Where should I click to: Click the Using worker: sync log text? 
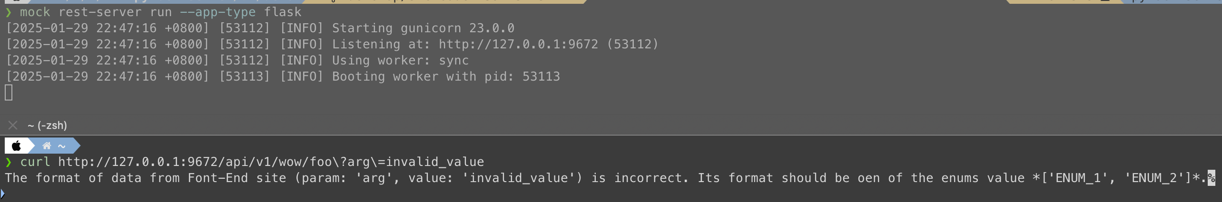pos(400,60)
